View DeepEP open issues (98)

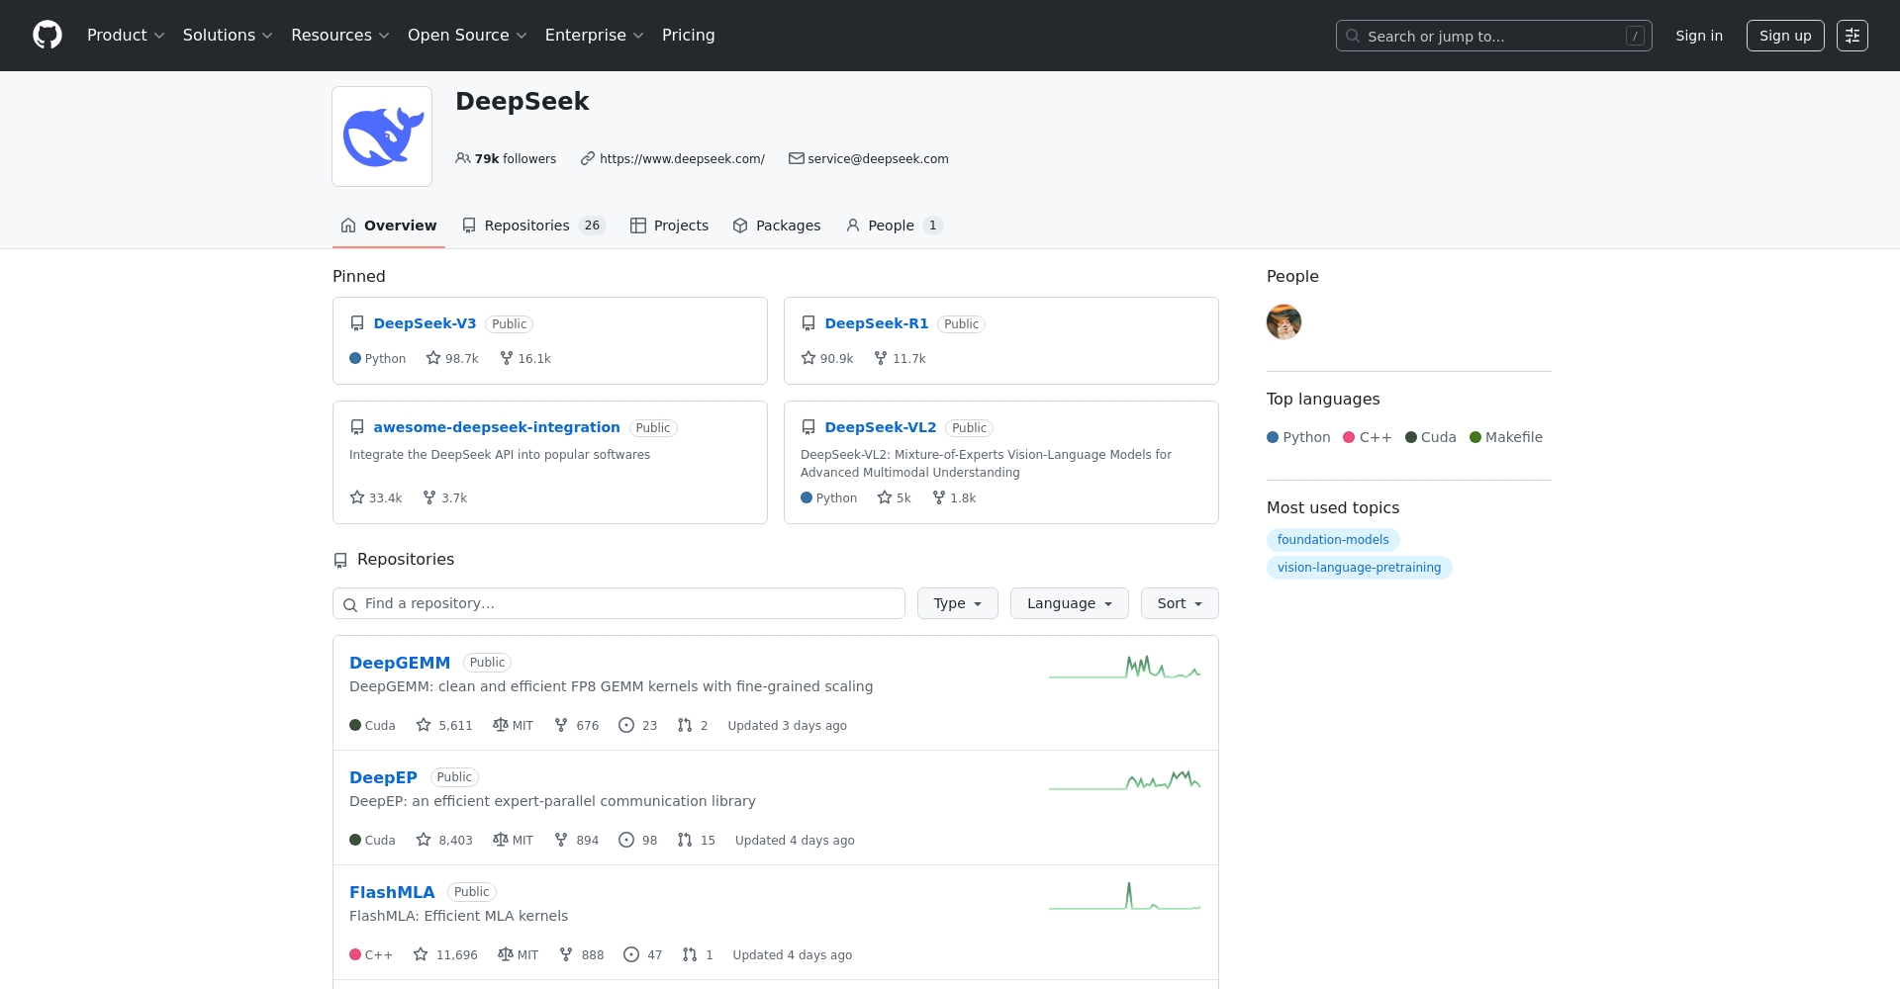pos(637,841)
